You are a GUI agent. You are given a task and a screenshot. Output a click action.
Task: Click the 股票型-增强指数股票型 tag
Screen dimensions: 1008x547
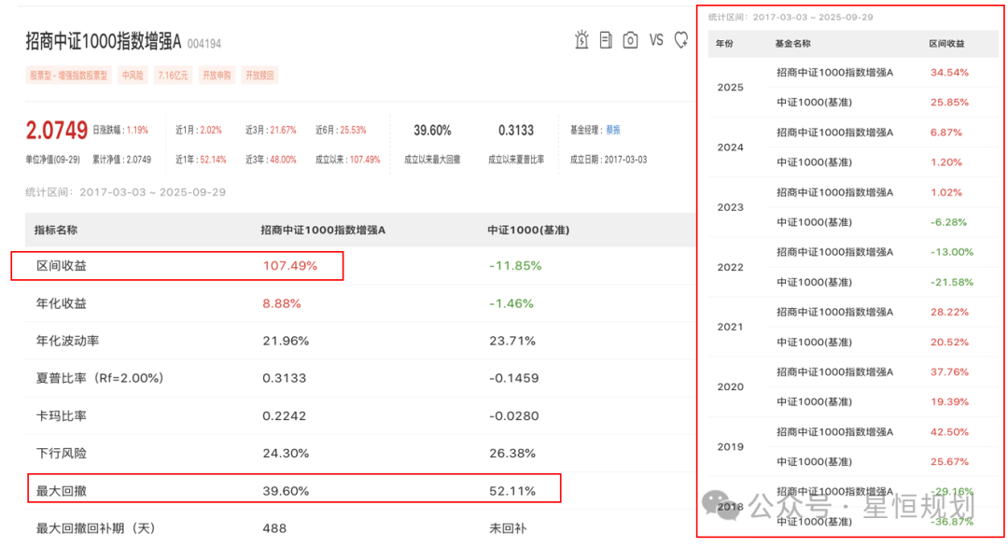tap(69, 76)
